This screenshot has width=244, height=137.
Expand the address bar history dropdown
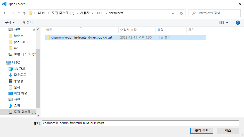click(173, 13)
